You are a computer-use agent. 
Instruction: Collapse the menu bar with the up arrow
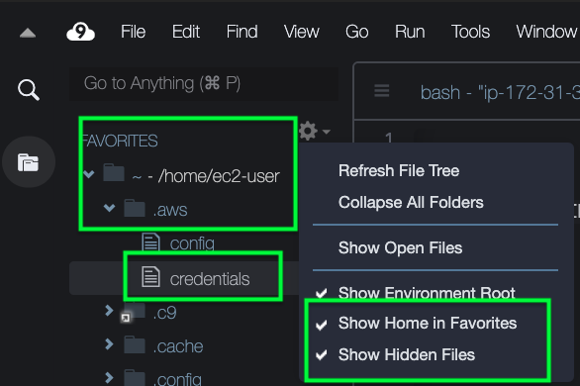[28, 34]
